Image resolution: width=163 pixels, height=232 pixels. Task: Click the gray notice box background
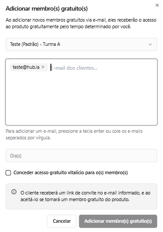(81, 206)
